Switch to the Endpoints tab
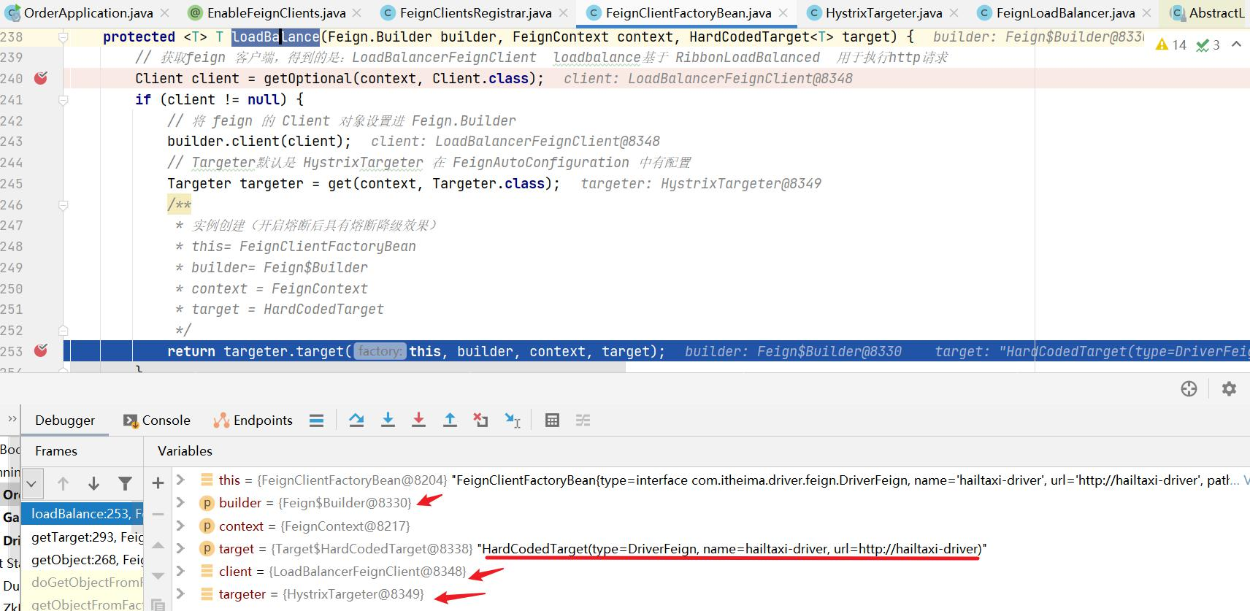Image resolution: width=1250 pixels, height=611 pixels. click(x=253, y=420)
